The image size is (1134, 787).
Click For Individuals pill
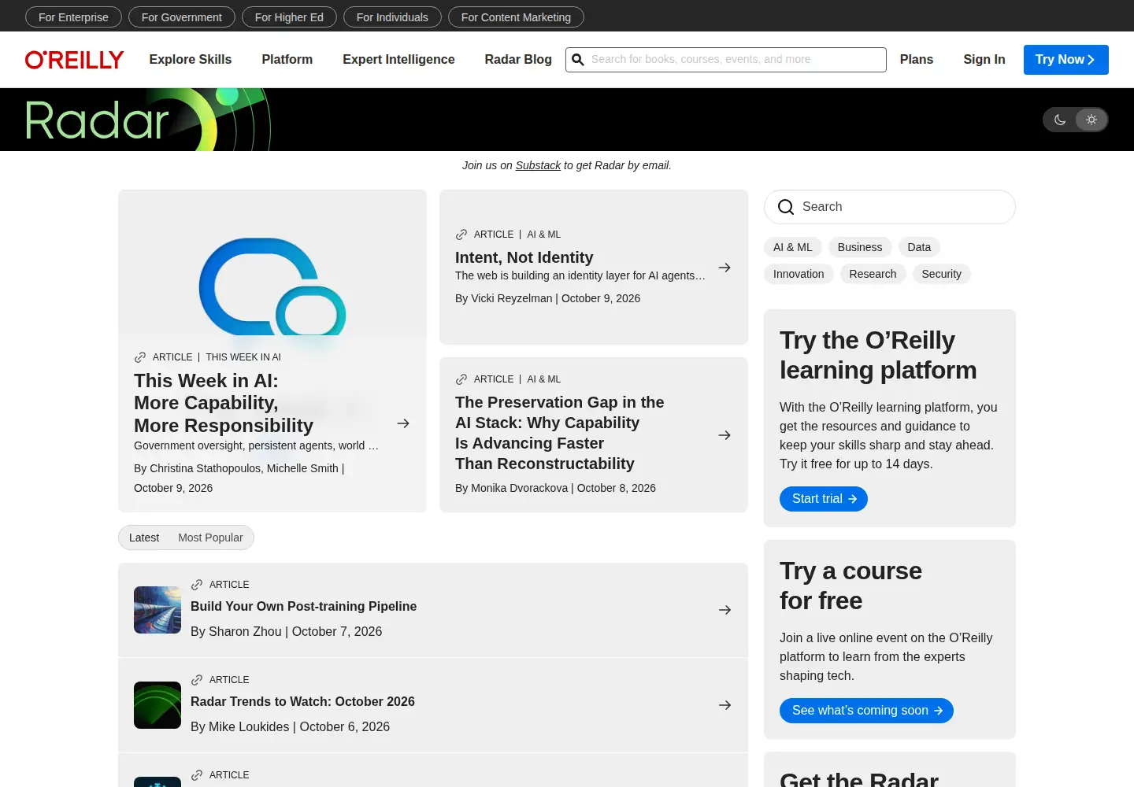point(392,17)
